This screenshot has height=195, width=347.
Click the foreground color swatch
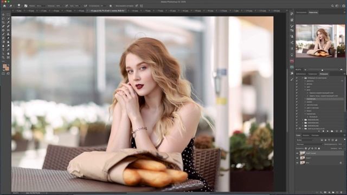[4, 66]
